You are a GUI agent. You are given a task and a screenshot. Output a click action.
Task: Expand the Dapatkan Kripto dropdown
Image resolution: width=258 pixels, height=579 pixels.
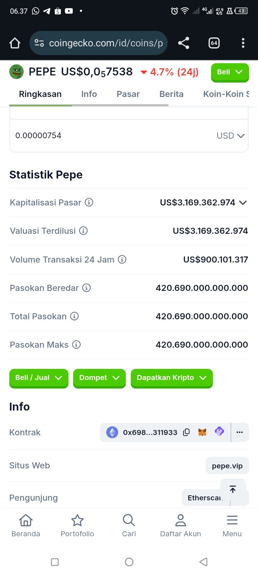pyautogui.click(x=172, y=378)
